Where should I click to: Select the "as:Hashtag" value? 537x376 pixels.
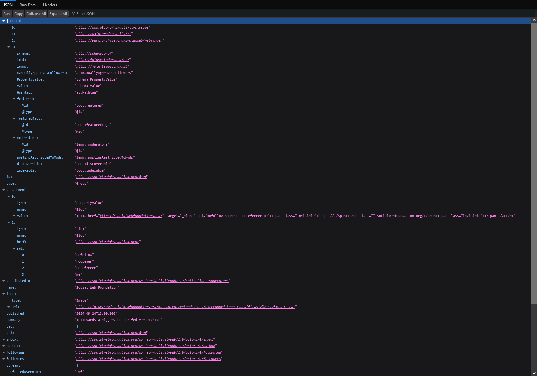coord(86,92)
